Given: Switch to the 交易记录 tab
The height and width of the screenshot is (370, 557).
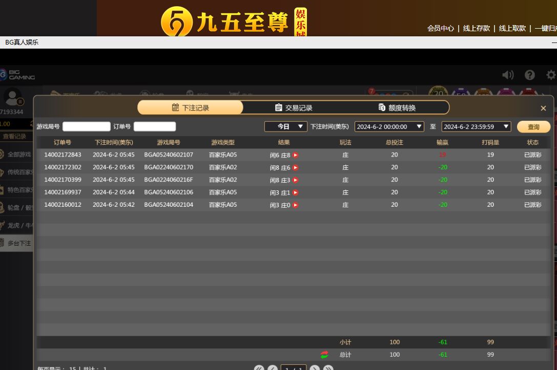Looking at the screenshot, I should point(294,107).
